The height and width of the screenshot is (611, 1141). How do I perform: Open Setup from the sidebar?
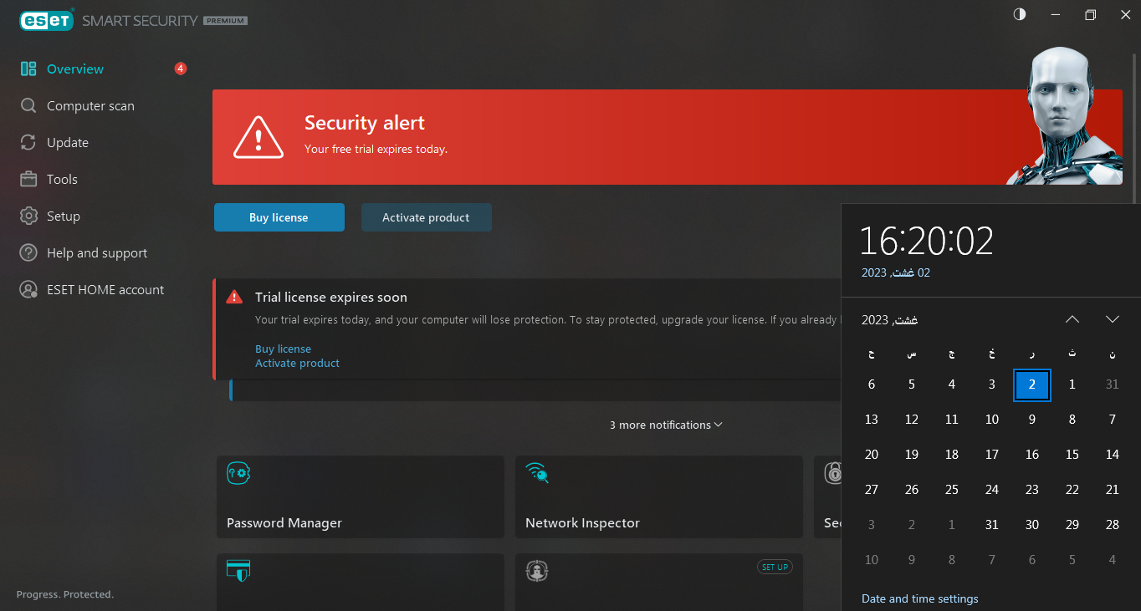[64, 216]
